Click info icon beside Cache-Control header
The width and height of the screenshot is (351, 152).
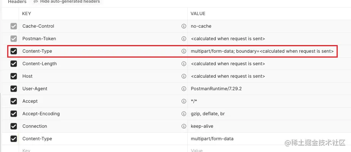click(183, 26)
